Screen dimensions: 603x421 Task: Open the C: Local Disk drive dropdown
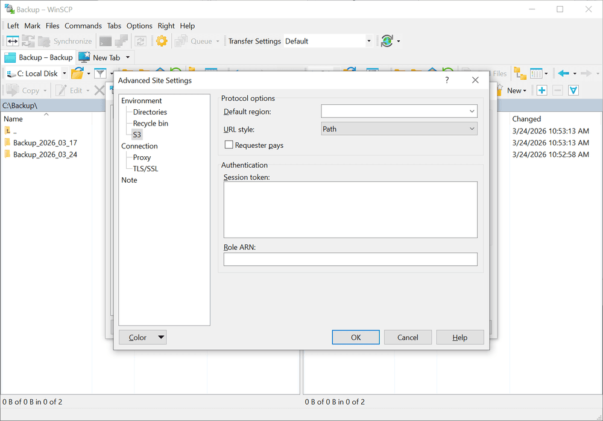(65, 73)
